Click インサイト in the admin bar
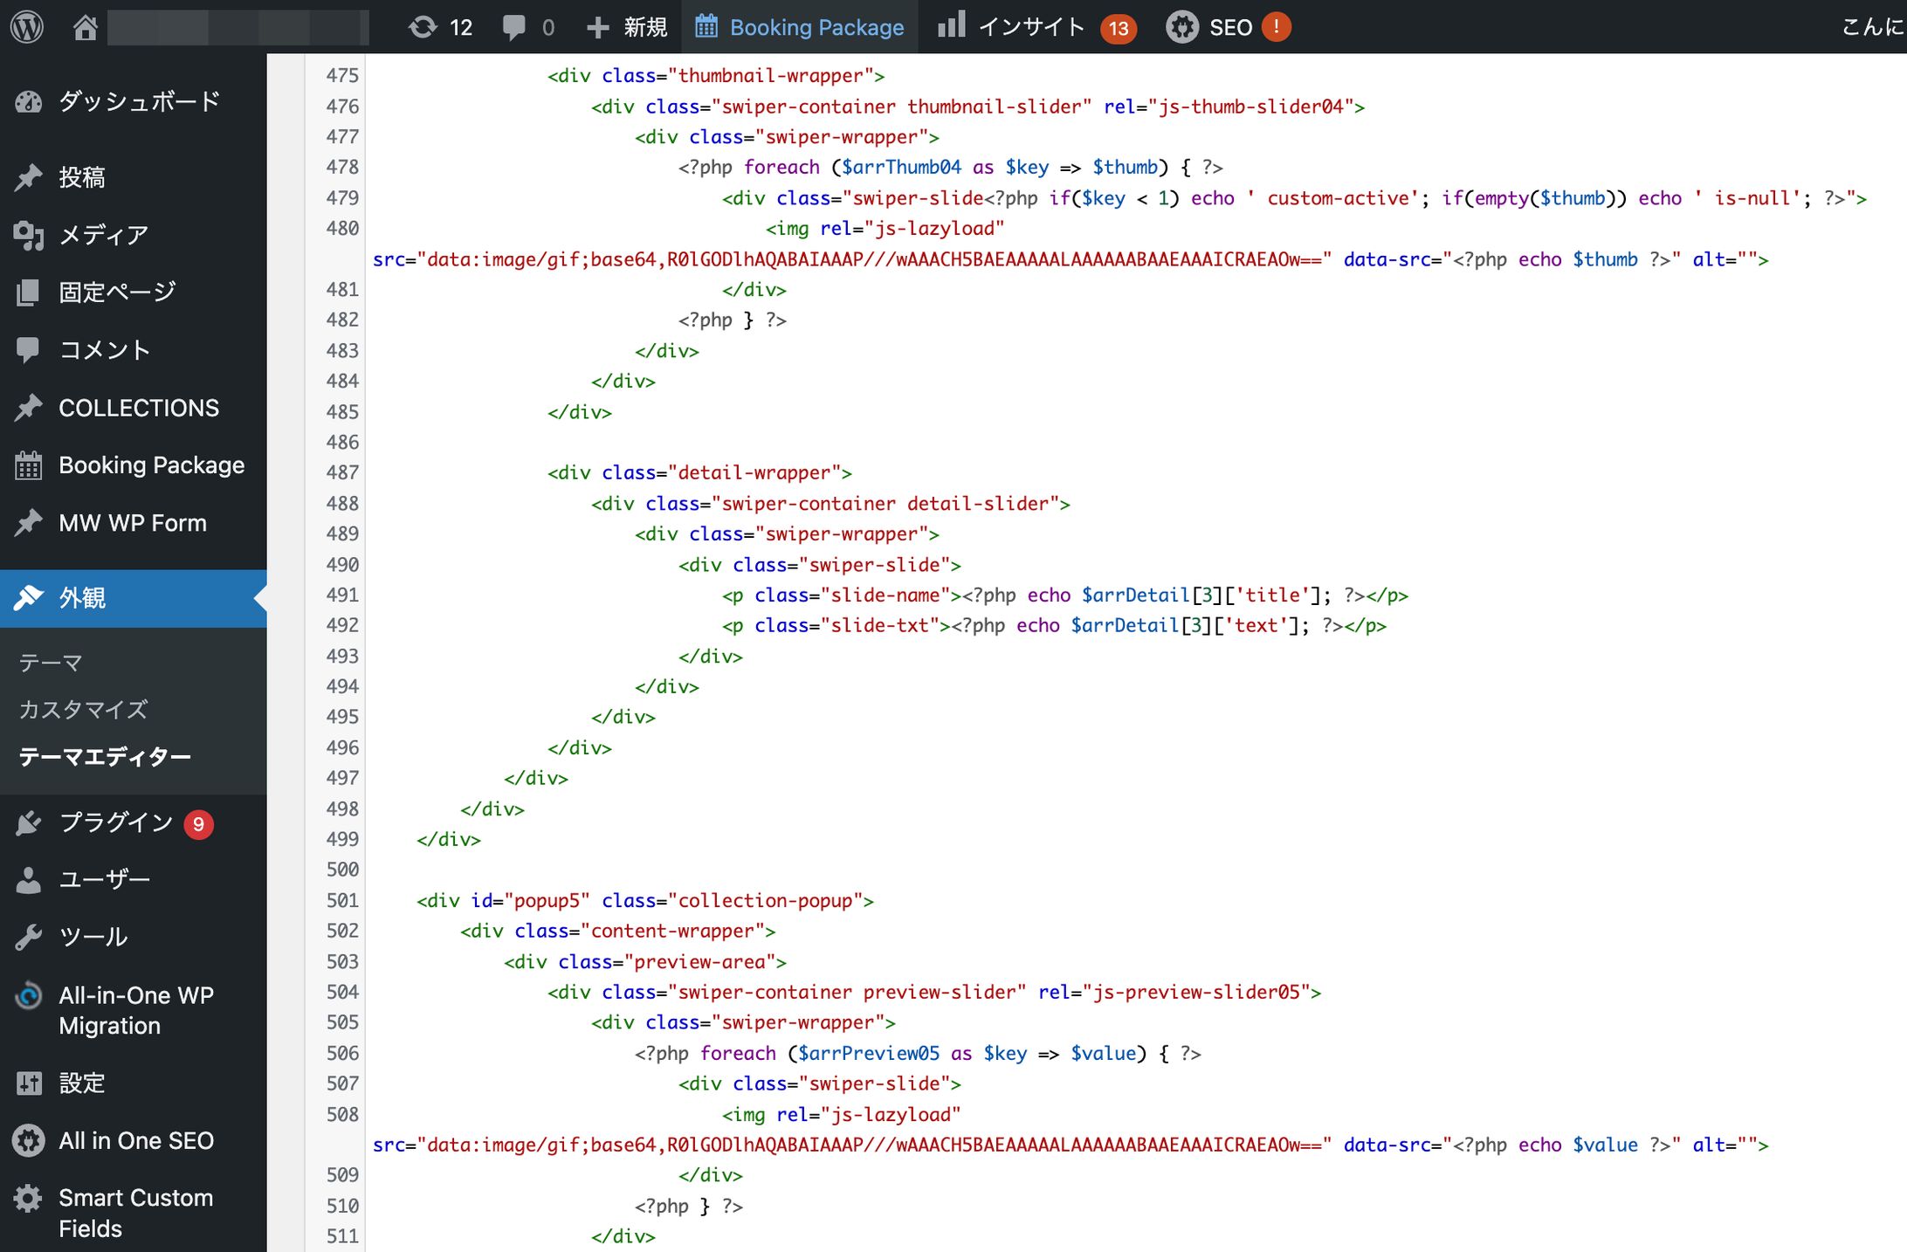Viewport: 1907px width, 1252px height. click(1032, 27)
